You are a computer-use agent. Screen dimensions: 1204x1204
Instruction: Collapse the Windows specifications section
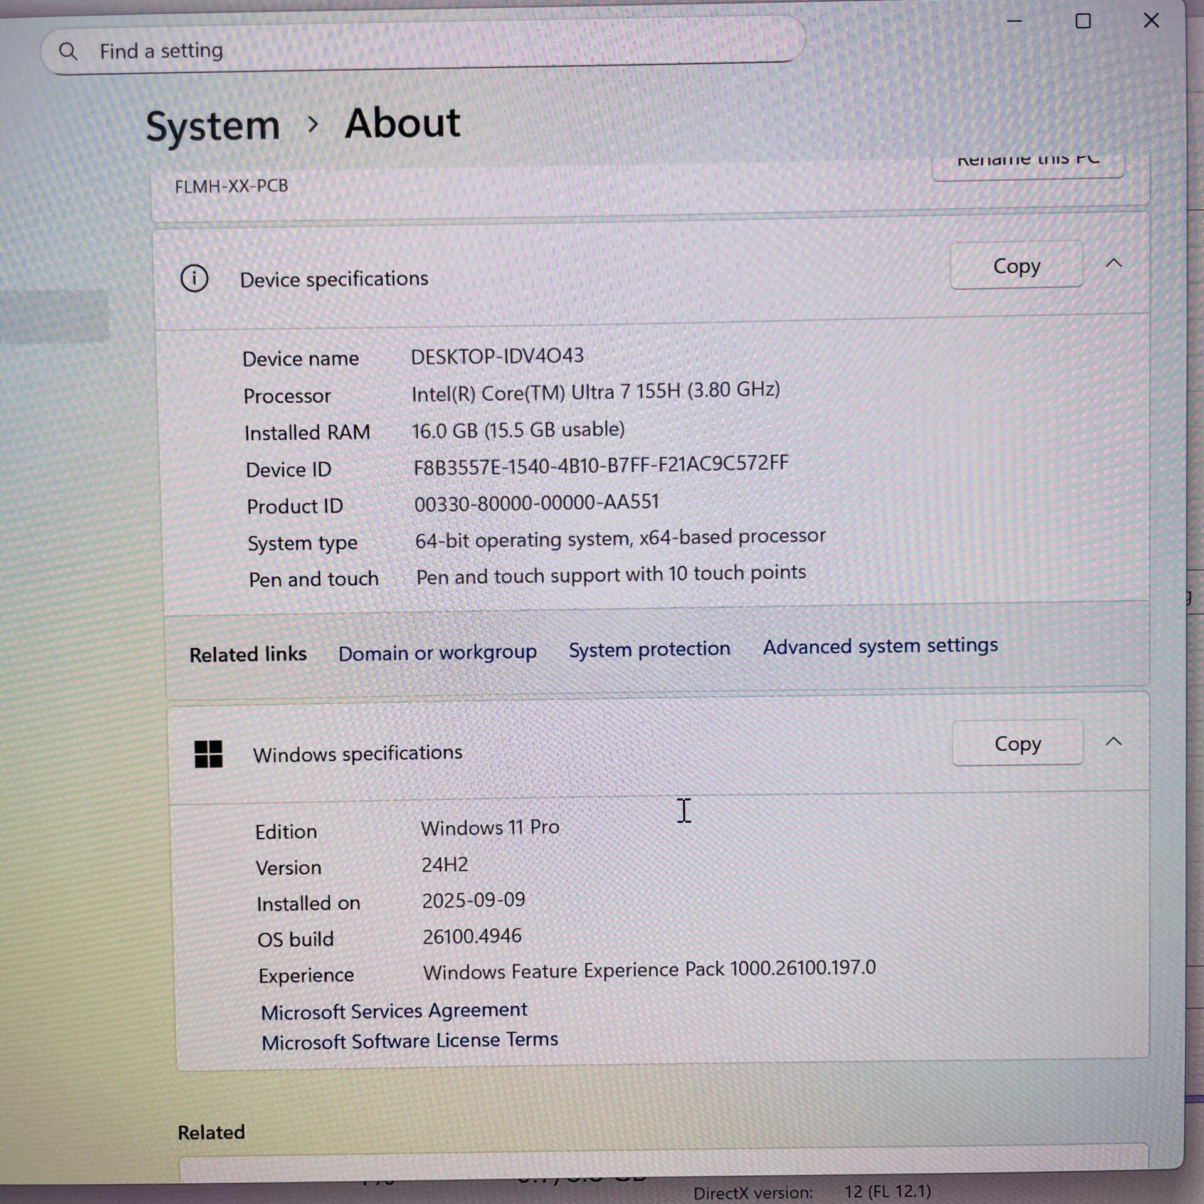[x=1114, y=742]
